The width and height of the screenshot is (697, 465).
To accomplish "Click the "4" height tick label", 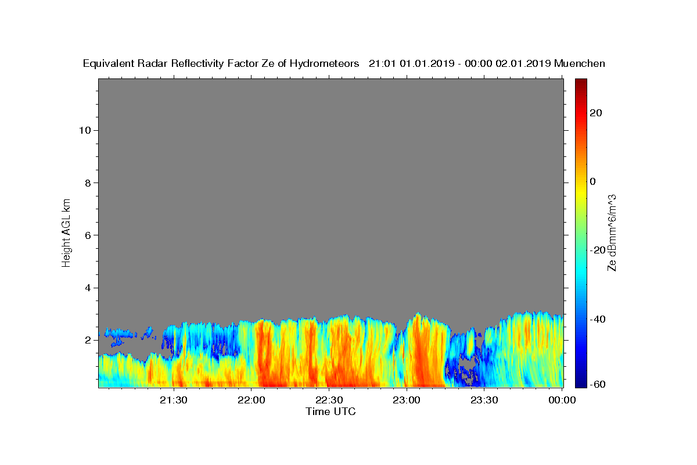I will [x=88, y=288].
